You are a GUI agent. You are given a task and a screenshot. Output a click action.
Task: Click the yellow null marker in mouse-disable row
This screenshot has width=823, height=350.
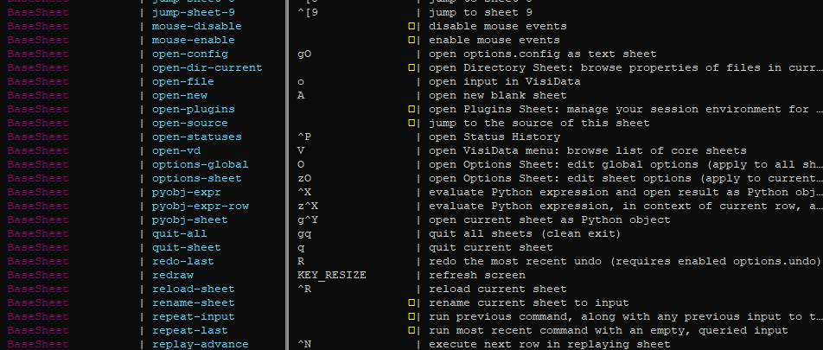411,26
